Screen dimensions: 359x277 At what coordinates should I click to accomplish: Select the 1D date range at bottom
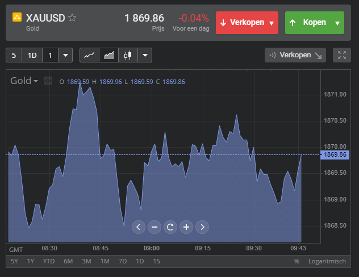(140, 261)
